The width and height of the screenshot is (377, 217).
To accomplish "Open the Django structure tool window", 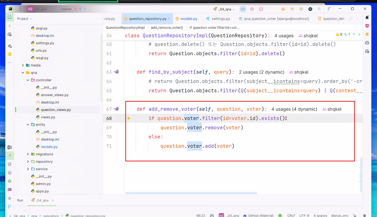I will pos(10,46).
